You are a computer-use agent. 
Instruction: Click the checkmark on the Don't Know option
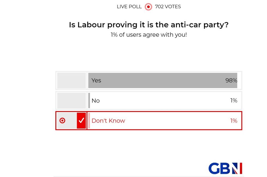tap(81, 121)
